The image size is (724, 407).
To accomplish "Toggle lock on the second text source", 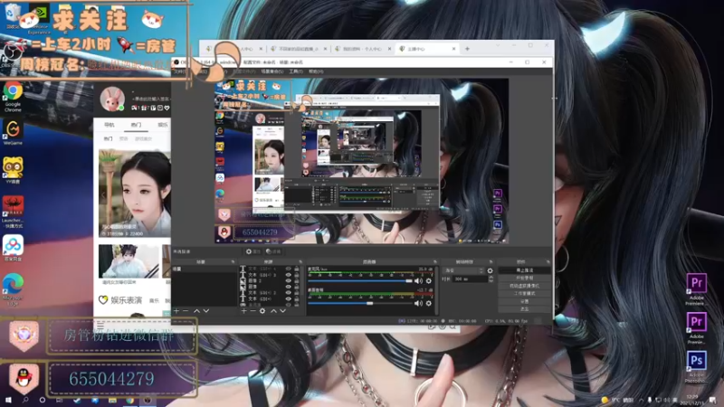I will (x=297, y=275).
